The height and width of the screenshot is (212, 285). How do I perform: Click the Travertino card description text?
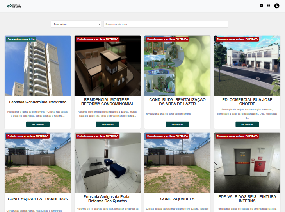click(38, 114)
